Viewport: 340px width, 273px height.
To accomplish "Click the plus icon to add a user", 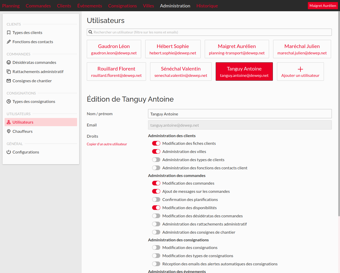I will (300, 69).
